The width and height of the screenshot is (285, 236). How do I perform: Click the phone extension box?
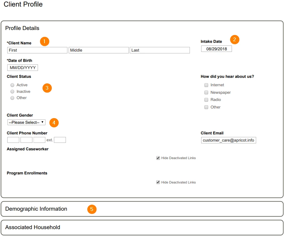coord(60,140)
